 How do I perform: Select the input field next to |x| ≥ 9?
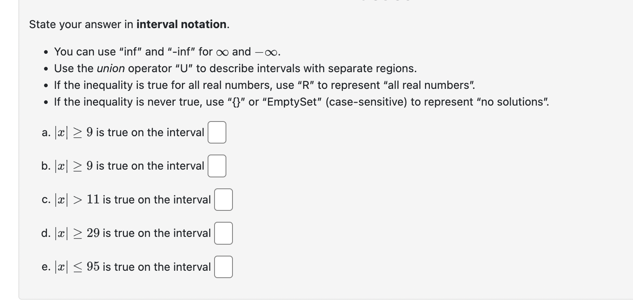coord(217,132)
